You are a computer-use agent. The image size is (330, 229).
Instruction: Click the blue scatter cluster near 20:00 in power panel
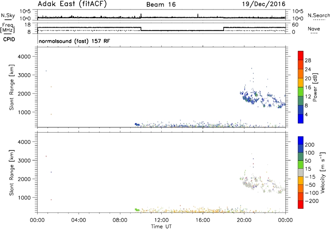(250, 97)
